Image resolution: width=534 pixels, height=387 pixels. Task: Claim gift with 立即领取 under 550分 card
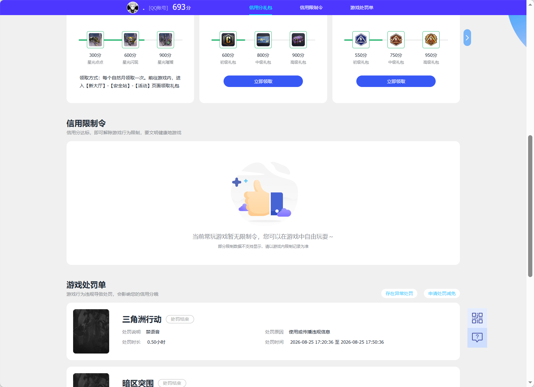396,81
